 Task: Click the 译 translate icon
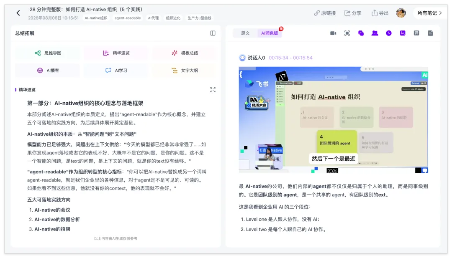(416, 33)
